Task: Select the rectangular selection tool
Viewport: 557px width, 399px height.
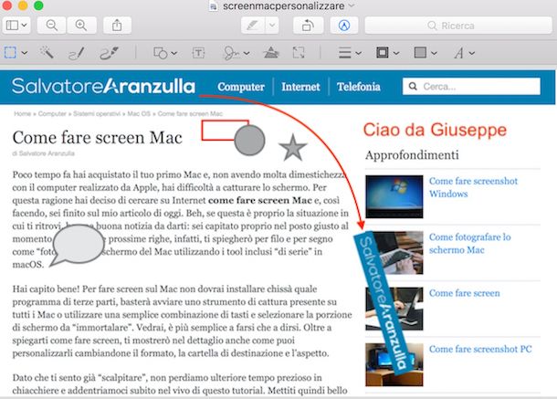Action: (10, 53)
